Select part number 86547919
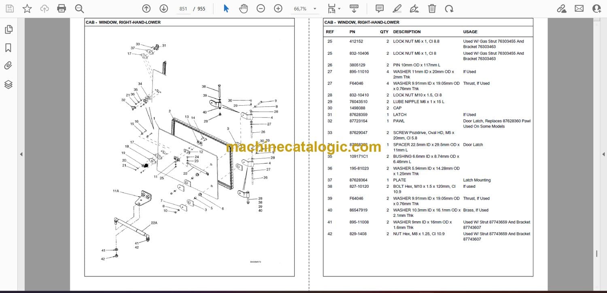 359,210
